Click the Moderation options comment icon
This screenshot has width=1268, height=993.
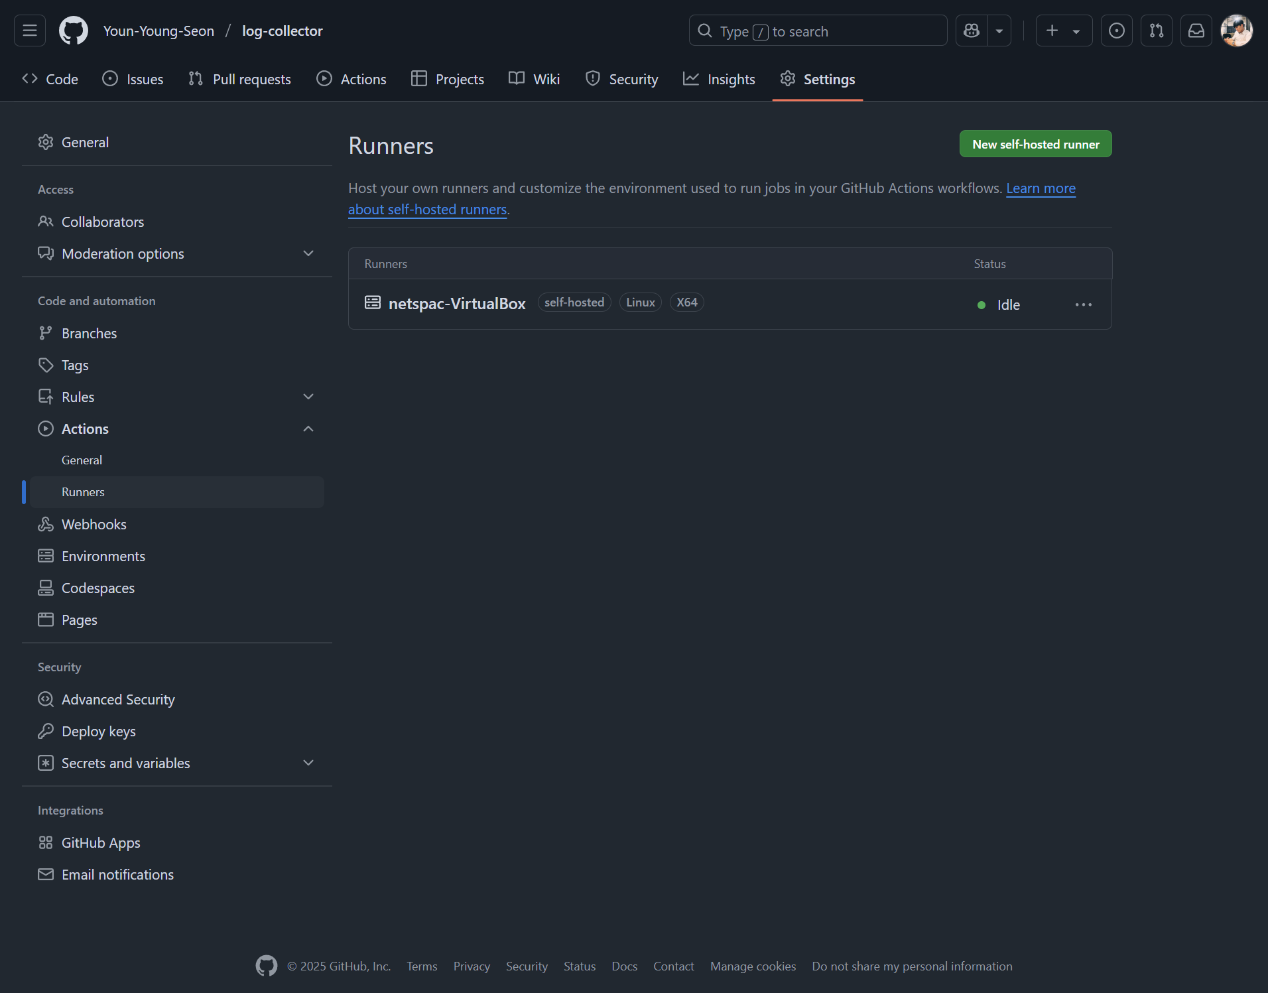coord(46,253)
